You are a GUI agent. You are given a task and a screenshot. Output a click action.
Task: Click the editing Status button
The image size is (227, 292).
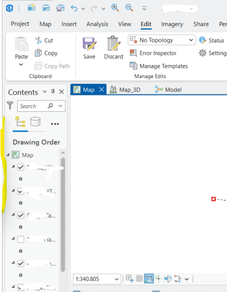212,40
